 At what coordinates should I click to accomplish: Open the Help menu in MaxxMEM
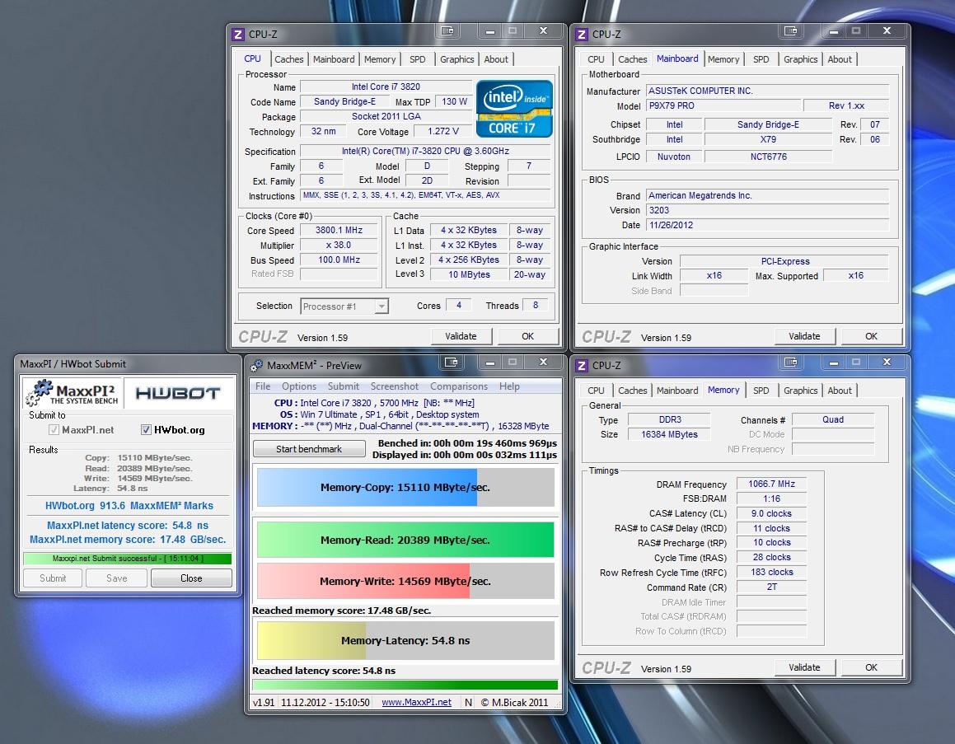(x=510, y=386)
